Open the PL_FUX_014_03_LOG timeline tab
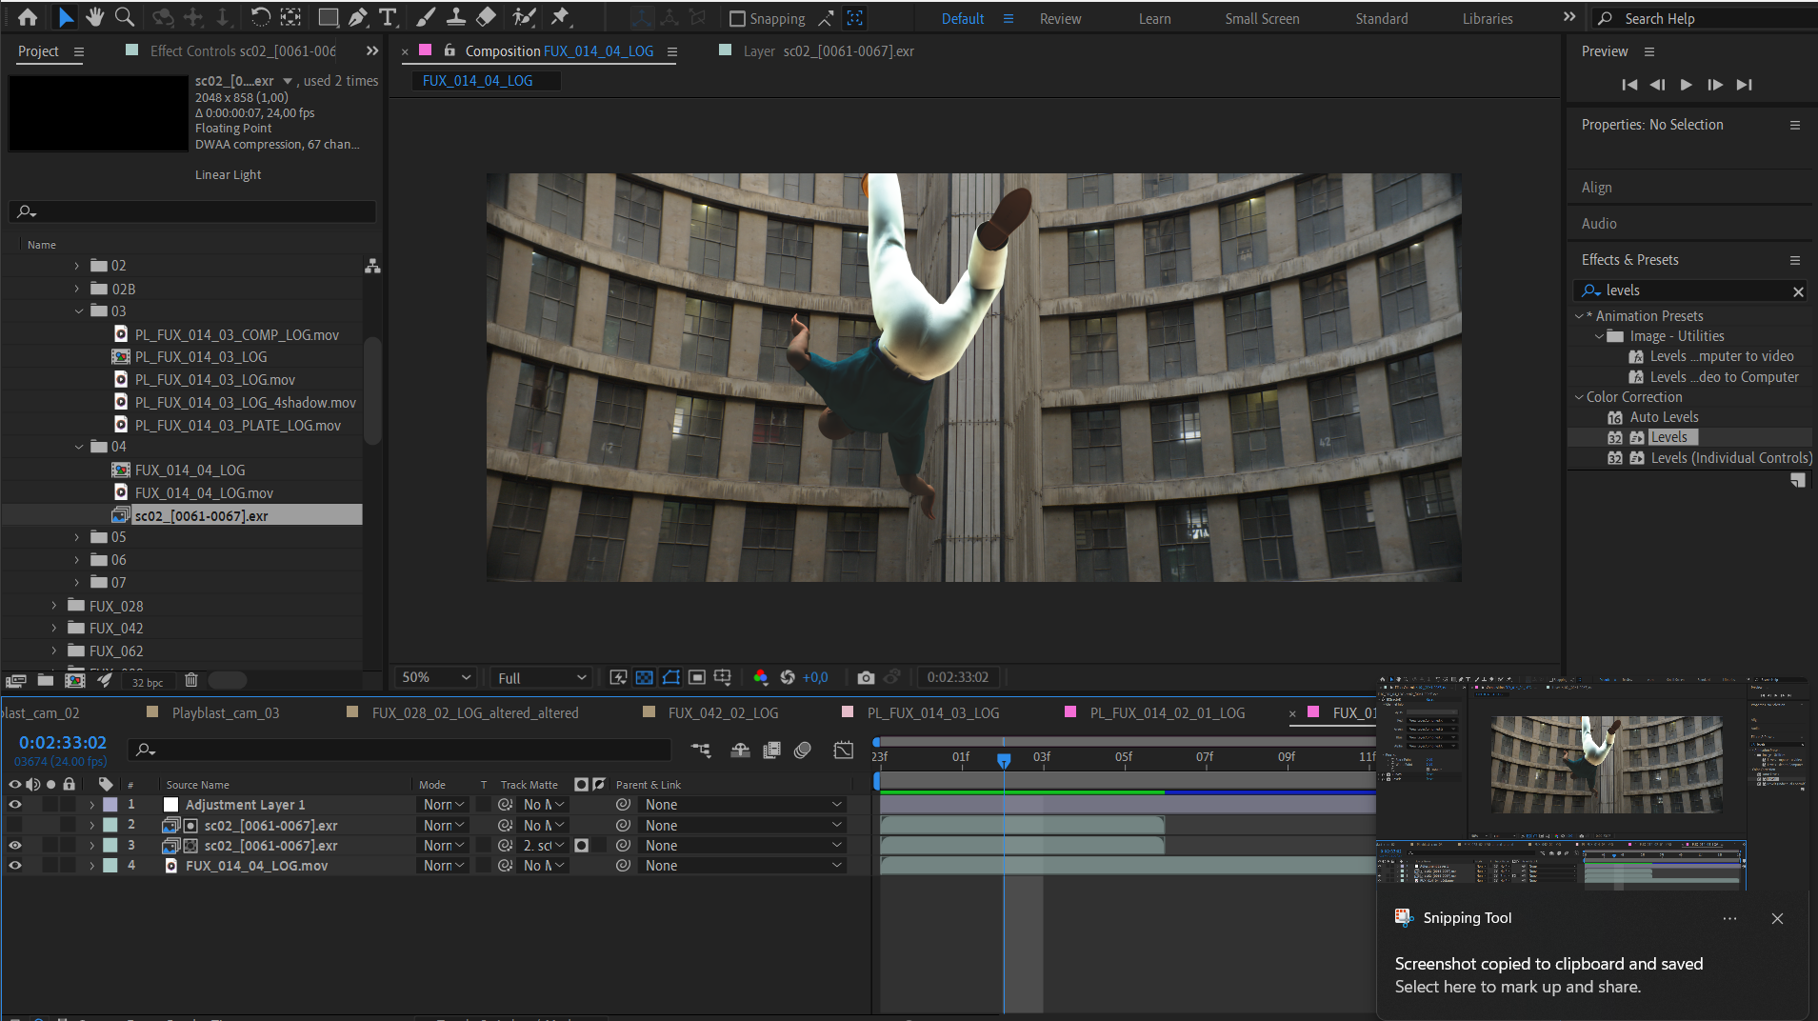This screenshot has height=1021, width=1818. (932, 712)
